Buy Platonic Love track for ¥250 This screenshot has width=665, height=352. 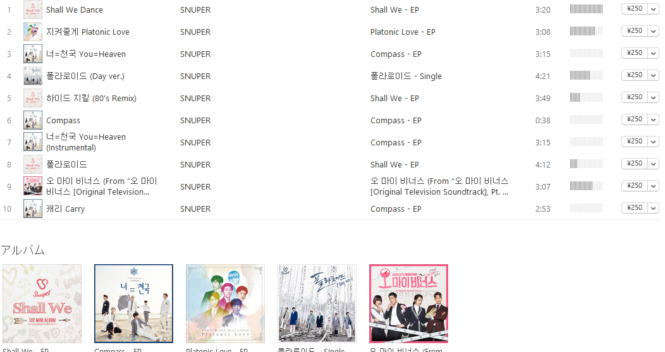click(635, 31)
